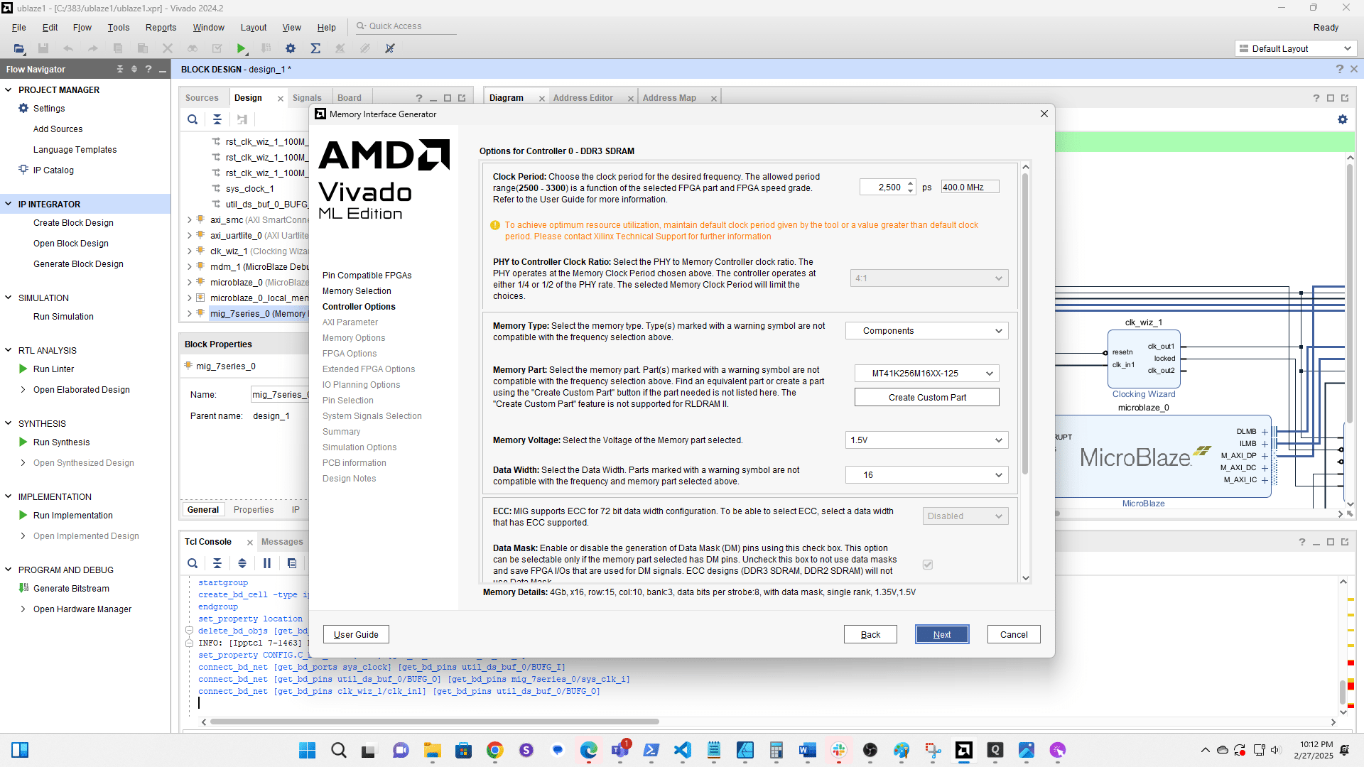This screenshot has width=1364, height=767.
Task: Switch to Address Editor tab
Action: point(583,98)
